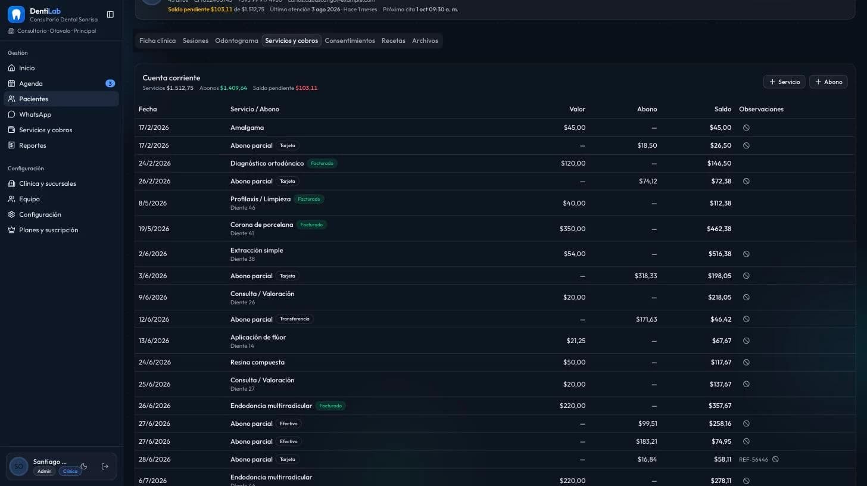
Task: Click the Fecha column header
Action: click(148, 109)
